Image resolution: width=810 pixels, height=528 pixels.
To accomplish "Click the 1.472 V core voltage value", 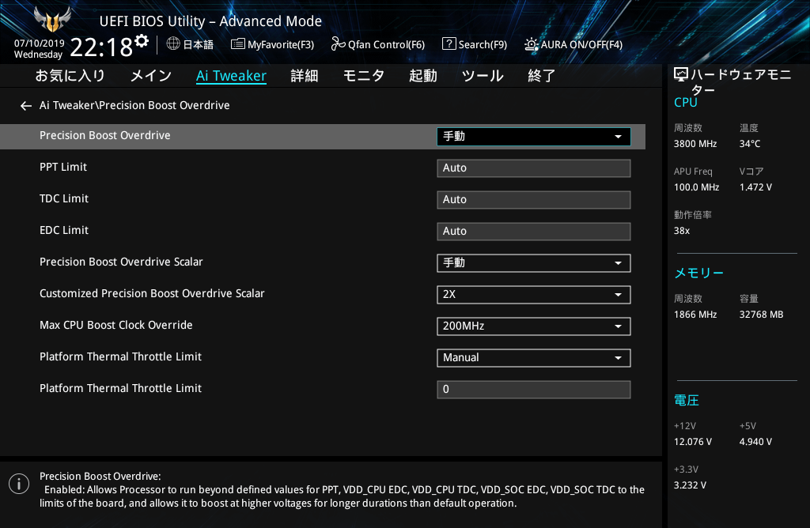I will point(755,187).
